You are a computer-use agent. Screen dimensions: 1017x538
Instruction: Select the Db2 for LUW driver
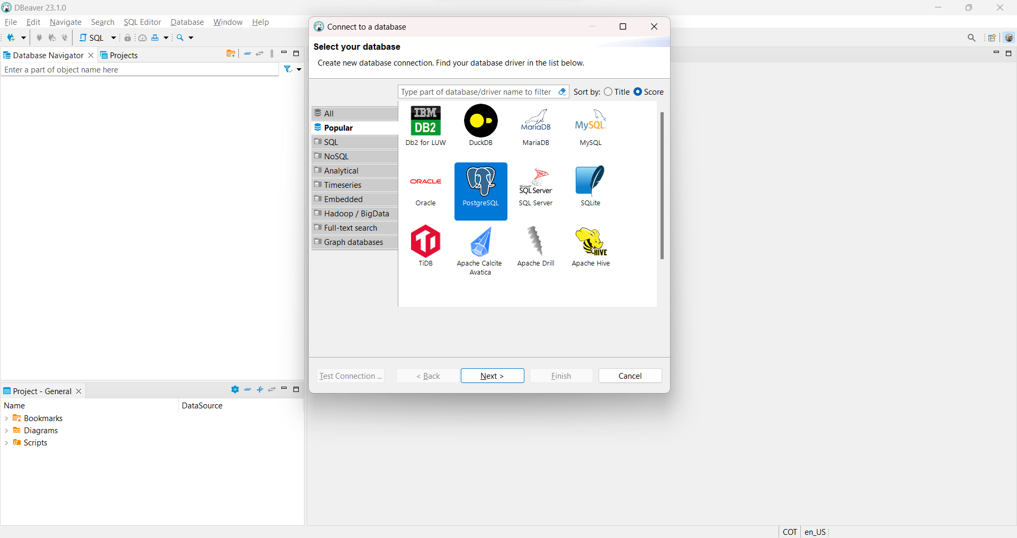click(x=426, y=126)
